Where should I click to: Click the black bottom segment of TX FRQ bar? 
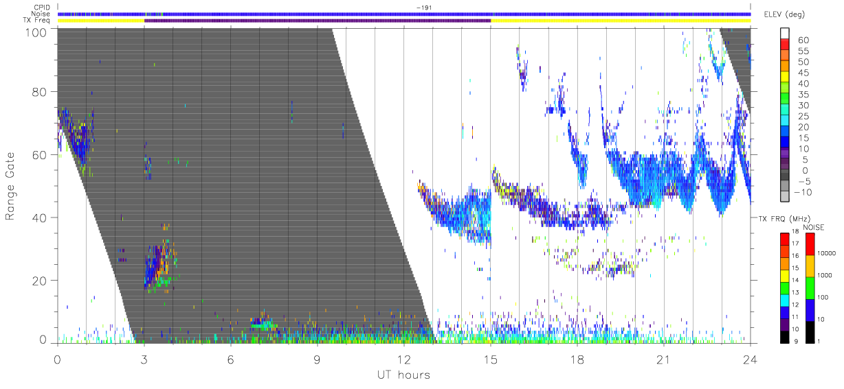click(784, 337)
